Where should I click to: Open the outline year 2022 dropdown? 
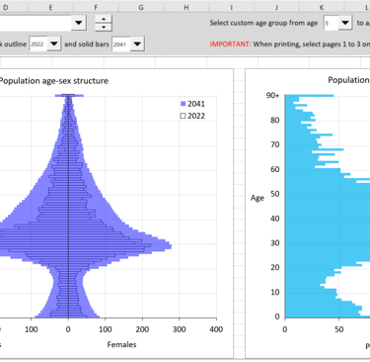(54, 44)
